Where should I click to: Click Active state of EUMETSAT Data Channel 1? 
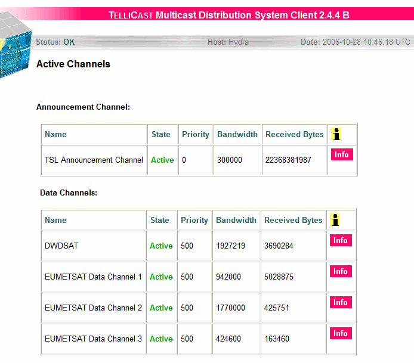coord(161,277)
